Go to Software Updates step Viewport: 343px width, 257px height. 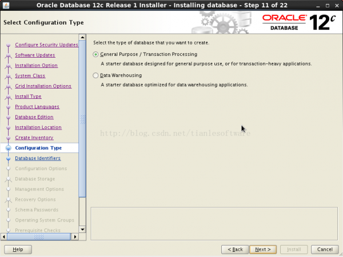(35, 55)
